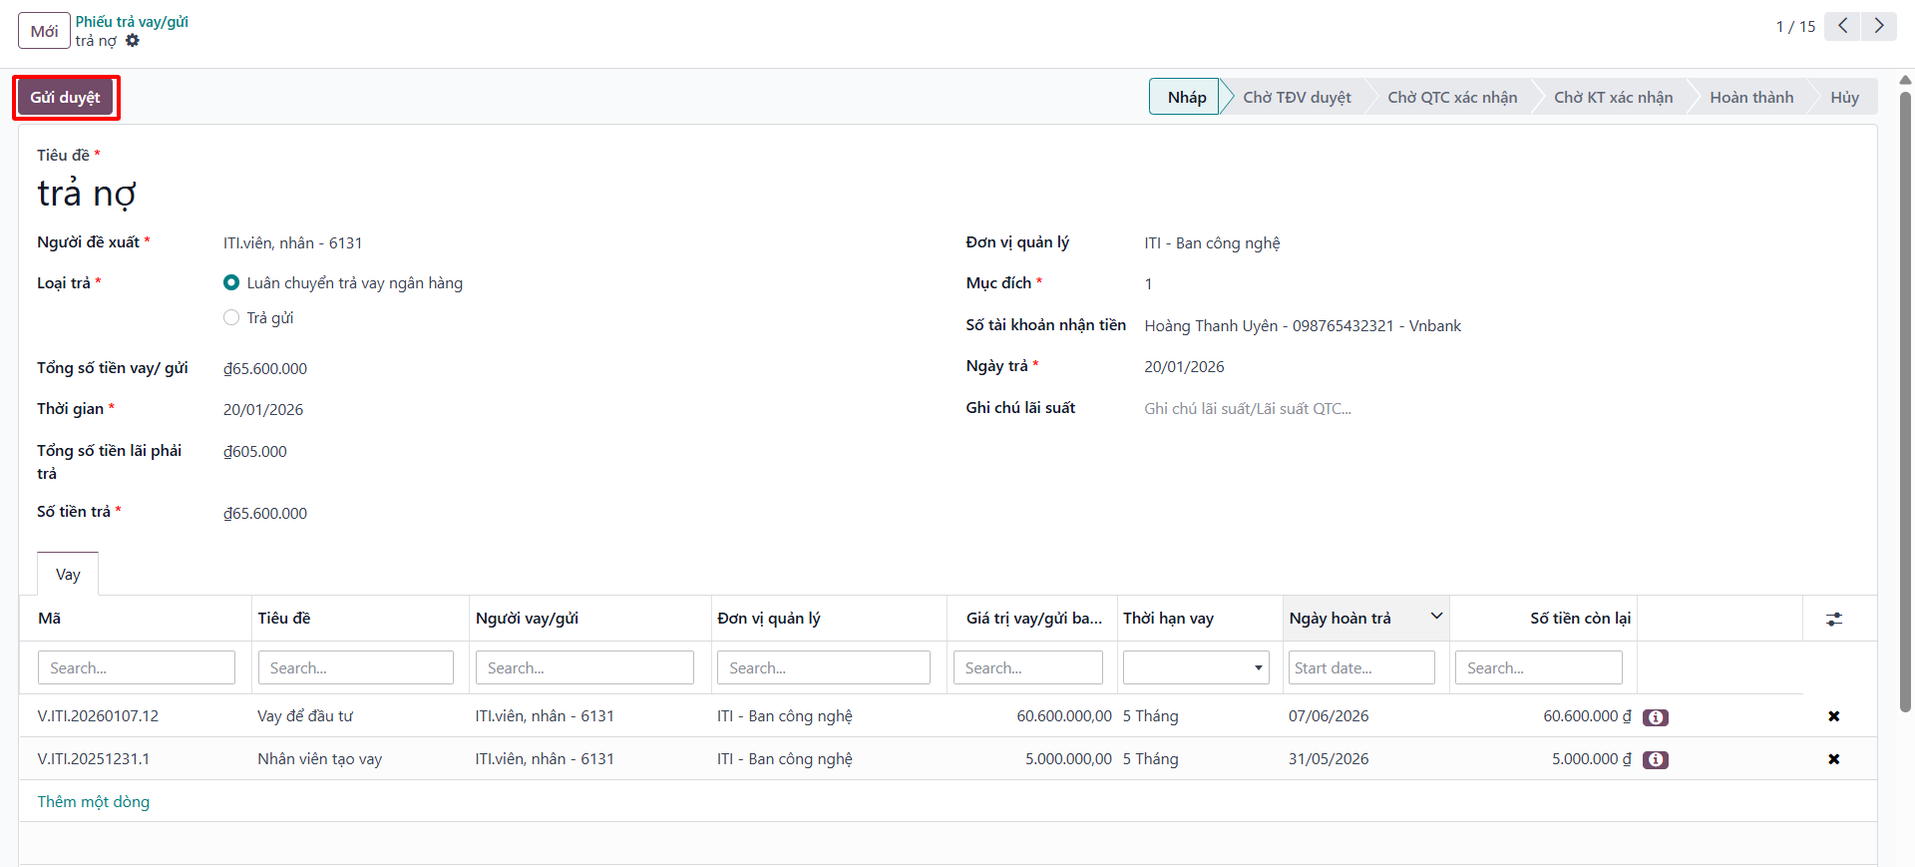The image size is (1915, 867).
Task: Expand Ngày hoàn trả column sort chevron
Action: click(x=1436, y=616)
